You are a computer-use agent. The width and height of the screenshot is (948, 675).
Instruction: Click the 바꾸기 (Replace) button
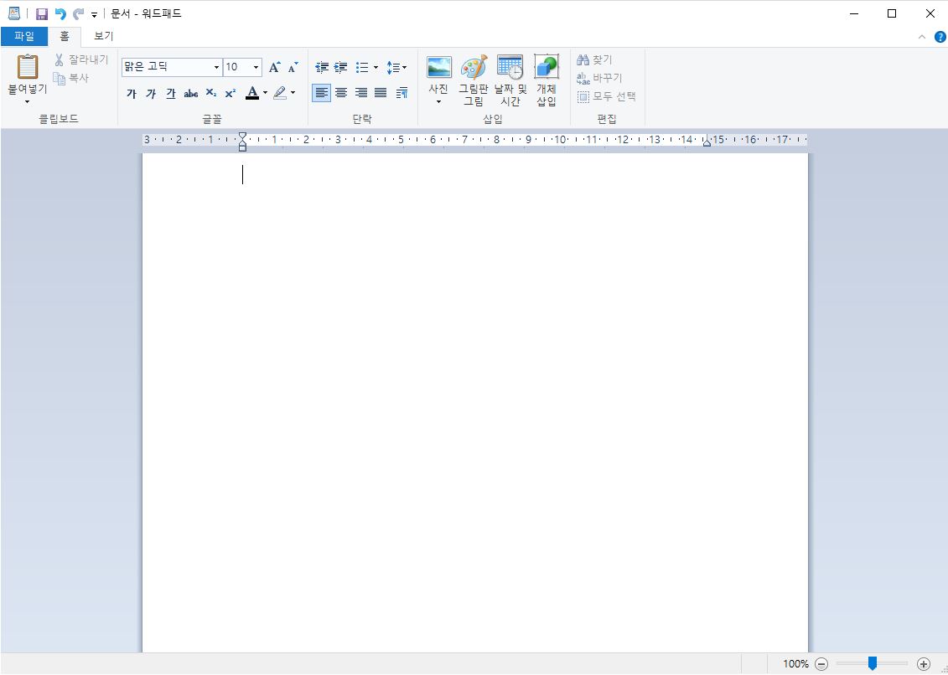[x=599, y=78]
